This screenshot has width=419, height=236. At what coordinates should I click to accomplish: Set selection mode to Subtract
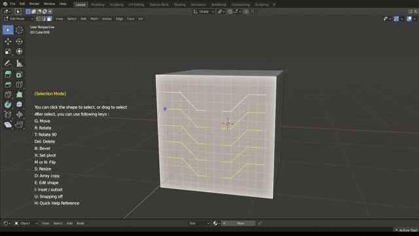(39, 12)
